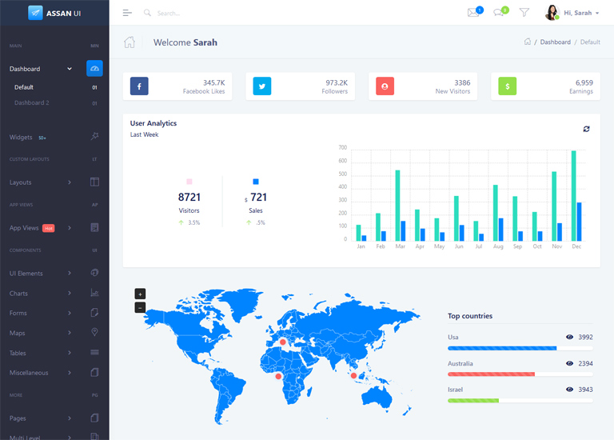Zoom in on the map with plus button
Image resolution: width=614 pixels, height=440 pixels.
[140, 294]
